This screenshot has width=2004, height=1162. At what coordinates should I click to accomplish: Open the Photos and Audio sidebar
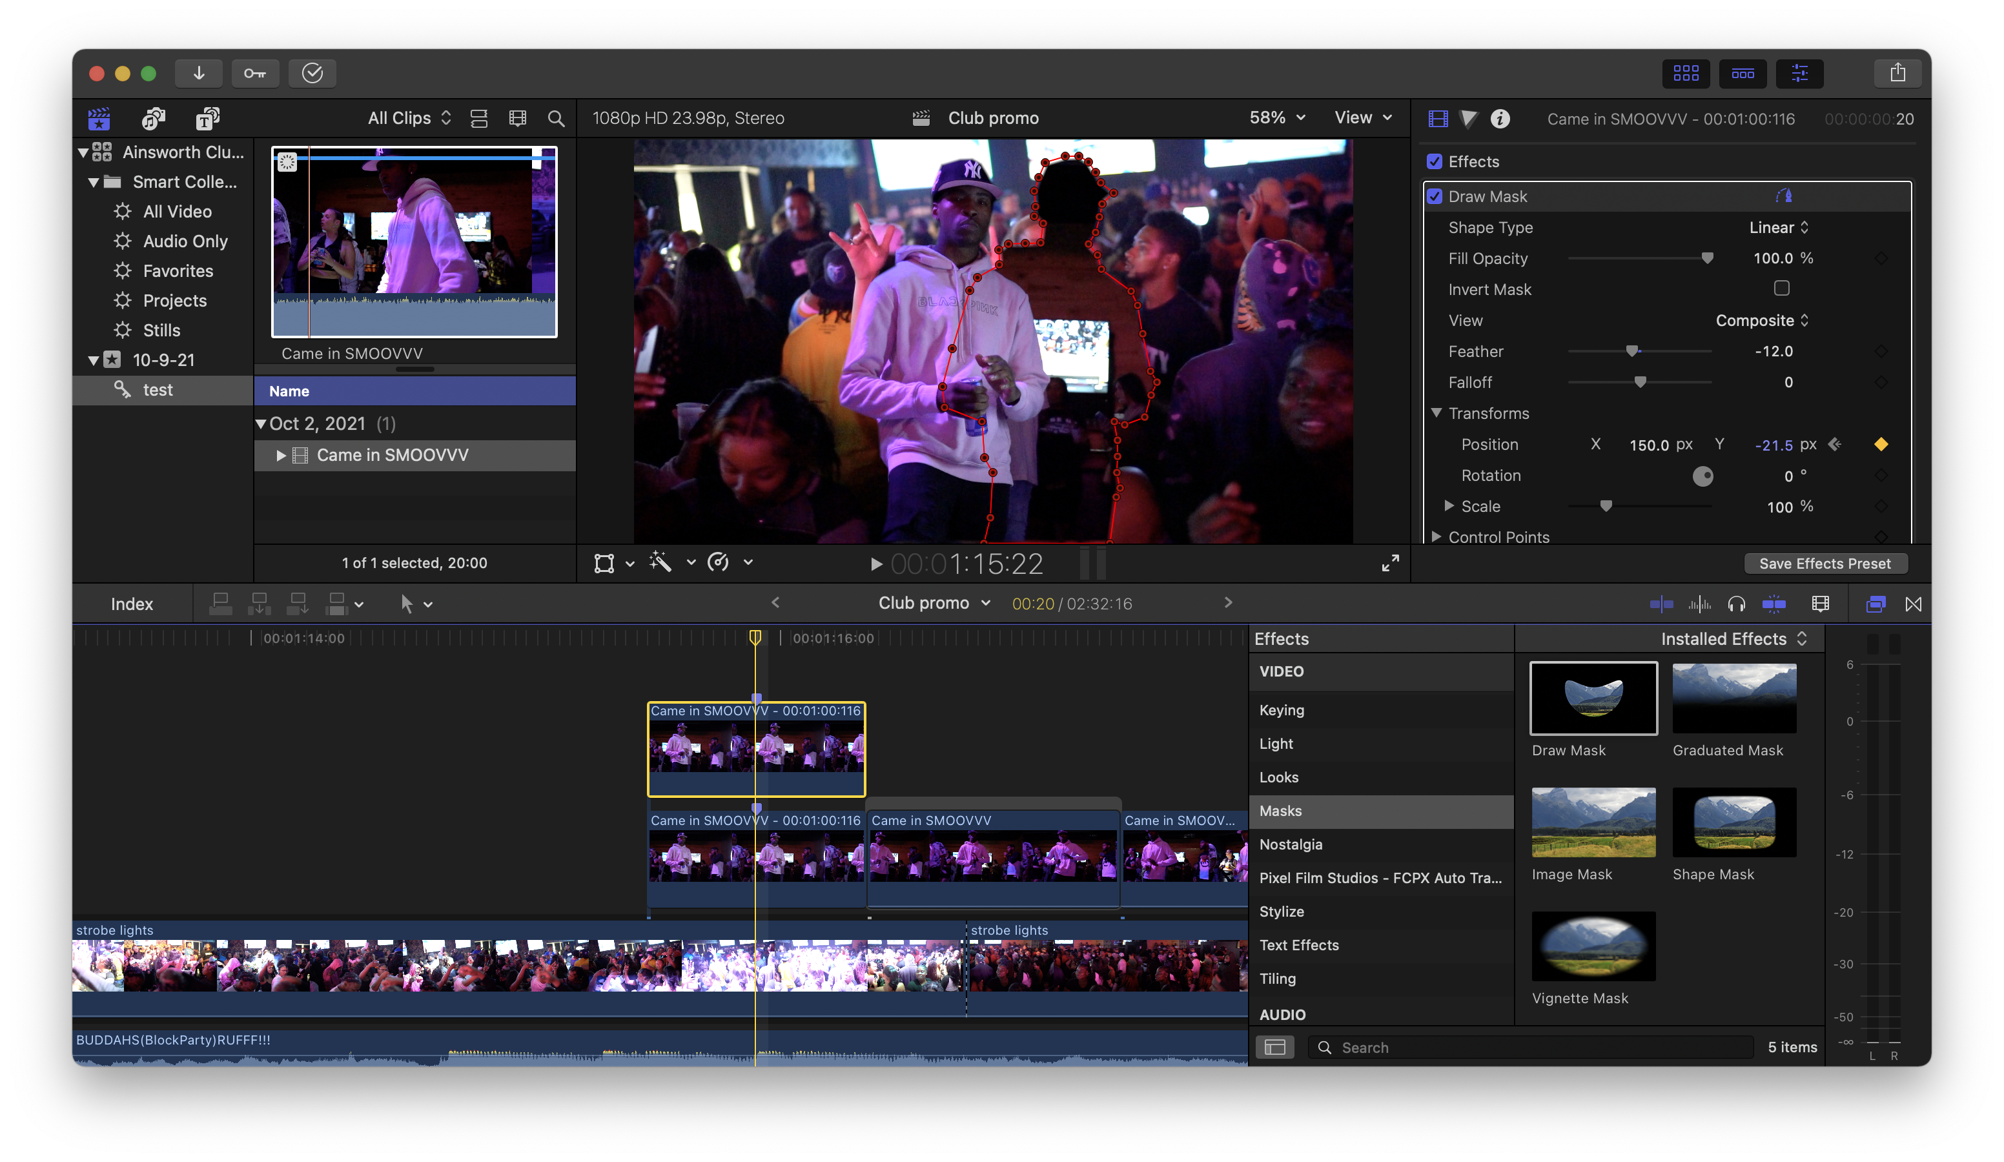[152, 119]
